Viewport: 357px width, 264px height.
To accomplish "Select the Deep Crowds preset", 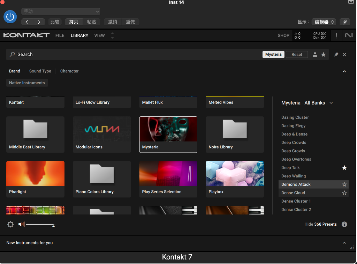I will (x=294, y=142).
